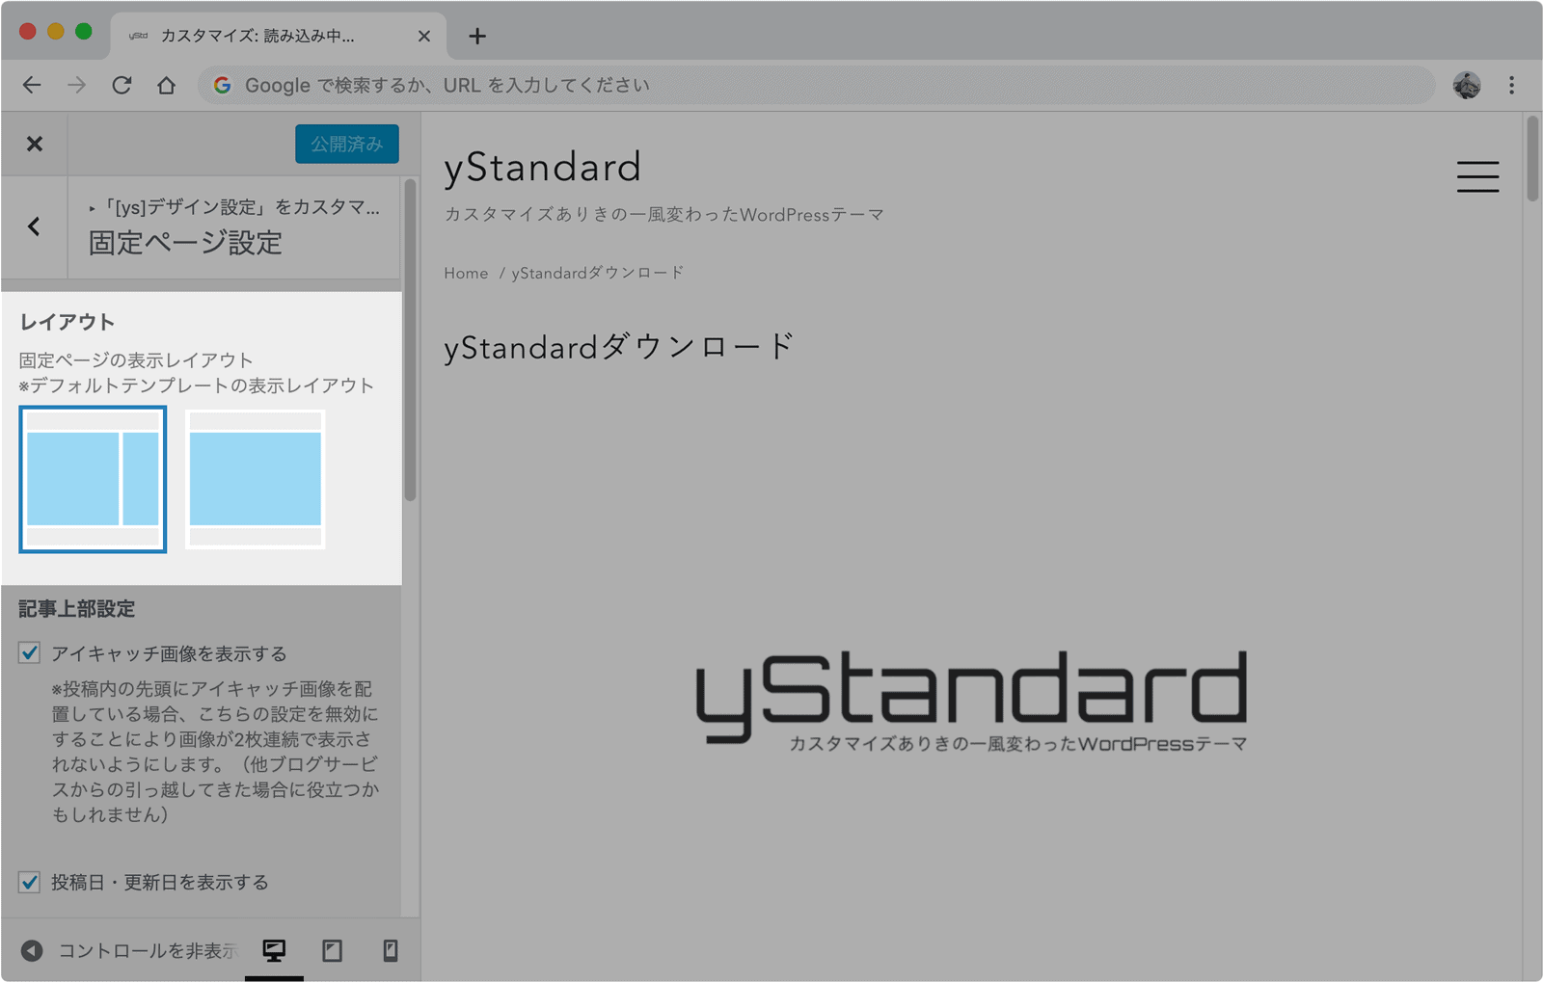Viewport: 1543px width, 982px height.
Task: Toggle 投稿日・更新日を表示する checkbox
Action: click(x=29, y=882)
